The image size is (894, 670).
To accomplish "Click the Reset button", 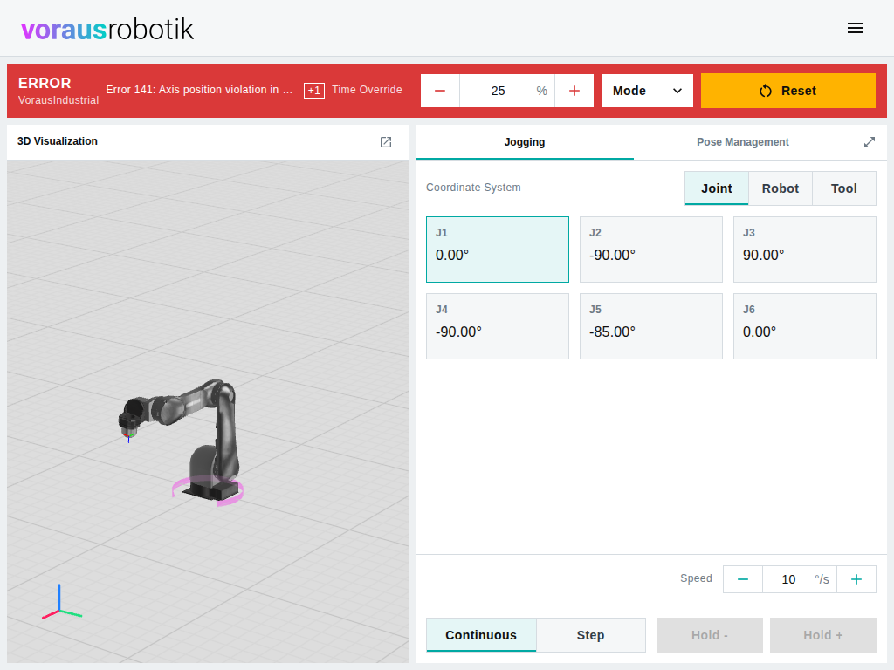I will (x=788, y=91).
